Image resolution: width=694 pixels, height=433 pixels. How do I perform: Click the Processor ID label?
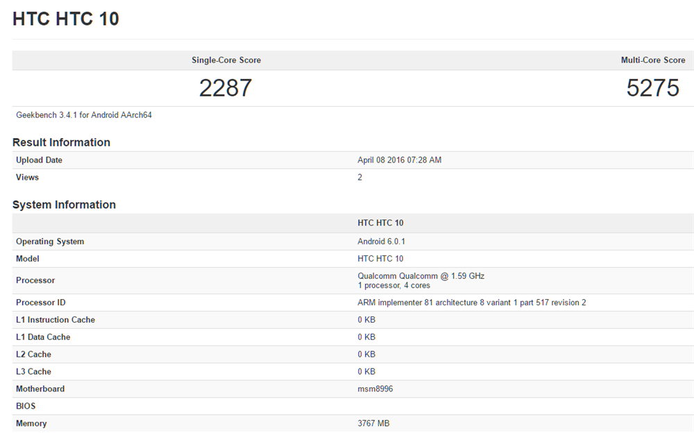(x=41, y=303)
